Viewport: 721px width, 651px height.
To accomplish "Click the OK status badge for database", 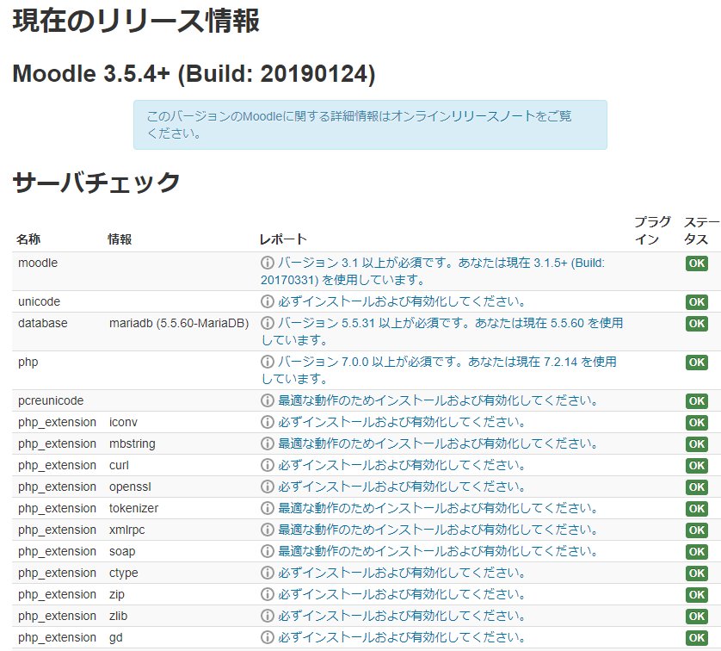I will (697, 324).
